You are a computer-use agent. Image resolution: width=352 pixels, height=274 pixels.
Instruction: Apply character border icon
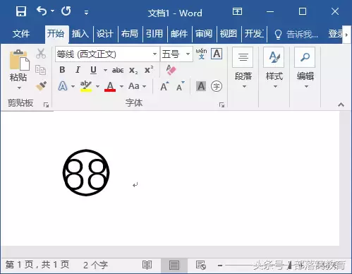pos(217,54)
